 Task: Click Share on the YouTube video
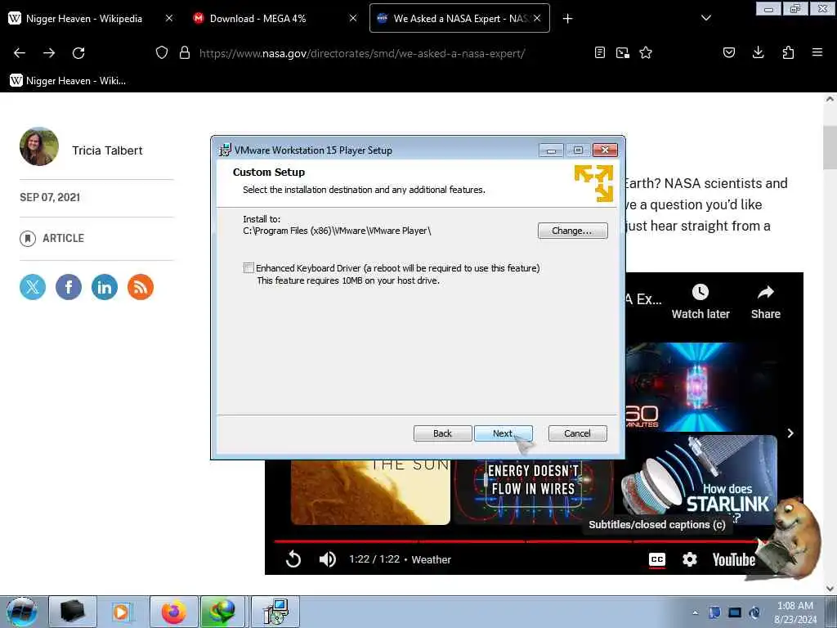(x=765, y=302)
